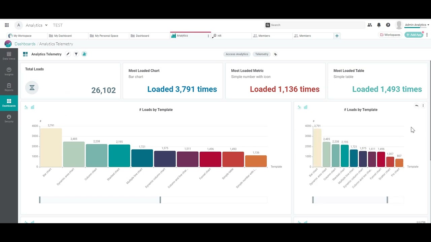
Task: Switch to My Dashboard tab
Action: click(x=68, y=36)
